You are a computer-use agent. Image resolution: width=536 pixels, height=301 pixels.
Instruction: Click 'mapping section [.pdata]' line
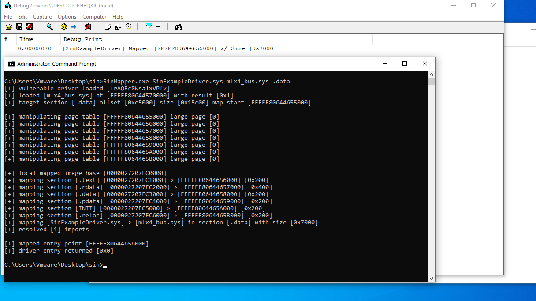click(138, 201)
